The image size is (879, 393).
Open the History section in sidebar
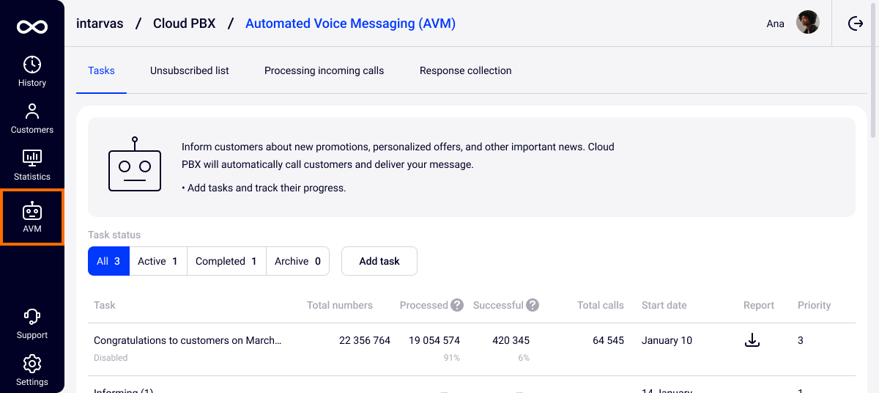pyautogui.click(x=32, y=71)
